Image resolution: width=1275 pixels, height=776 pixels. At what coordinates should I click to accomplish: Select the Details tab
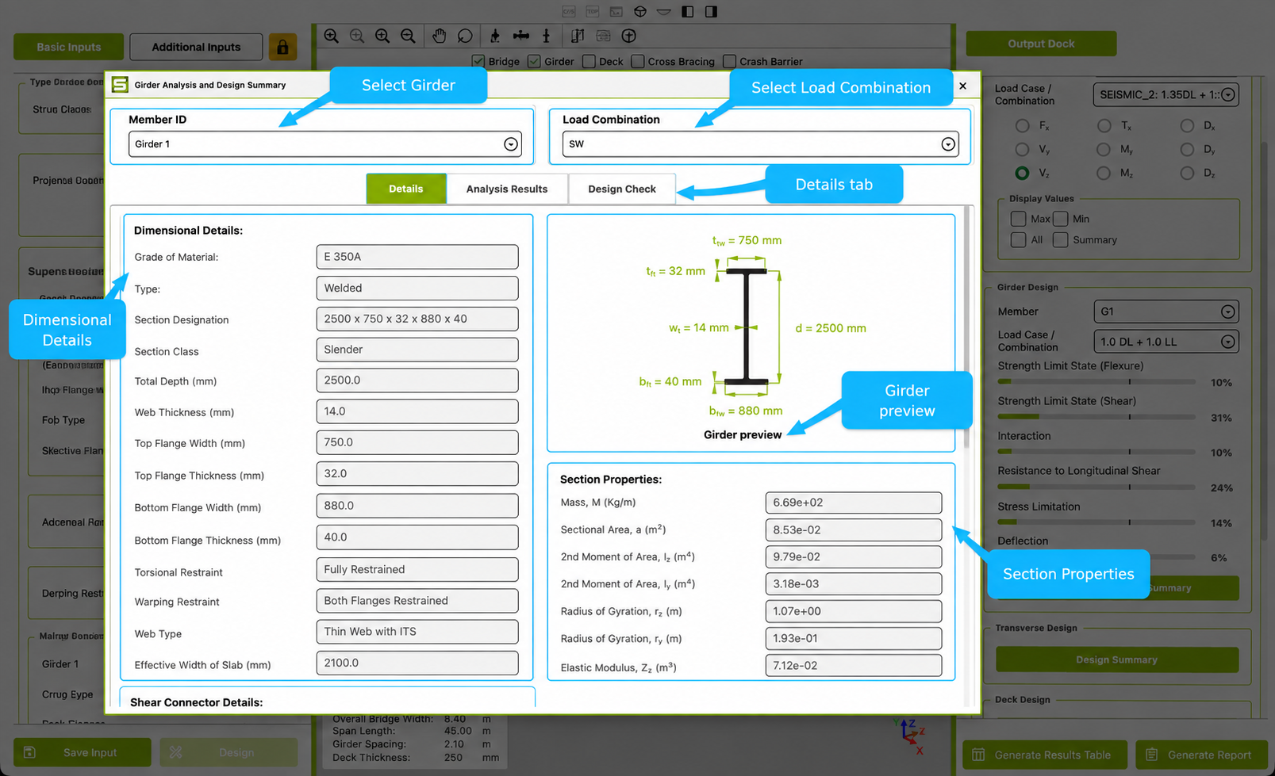pyautogui.click(x=406, y=189)
